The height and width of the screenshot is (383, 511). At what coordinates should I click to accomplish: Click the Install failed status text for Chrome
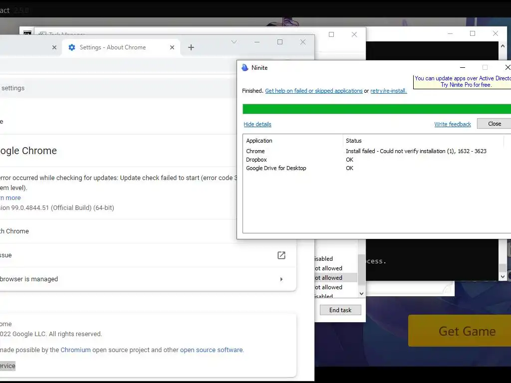click(x=416, y=151)
